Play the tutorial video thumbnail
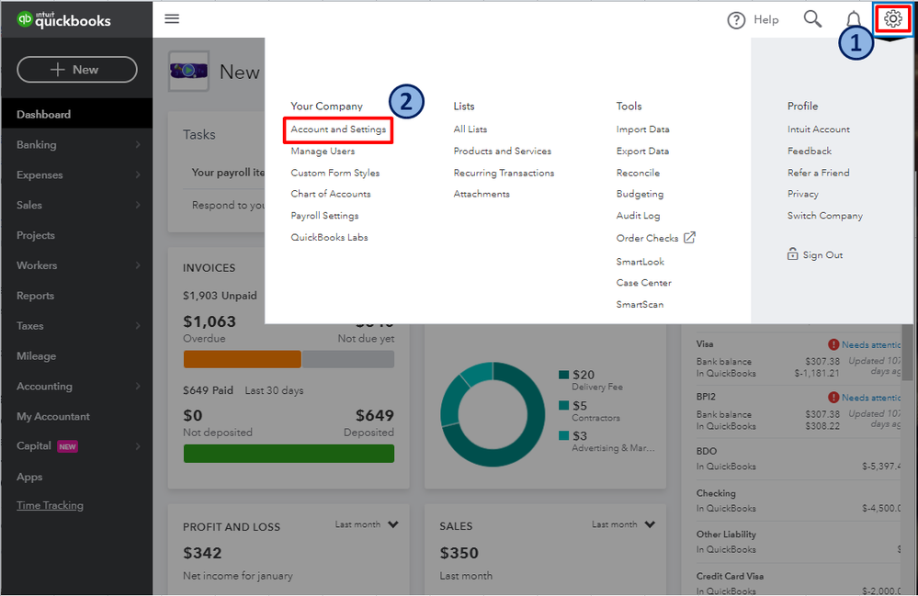Viewport: 918px width, 596px height. pyautogui.click(x=188, y=70)
